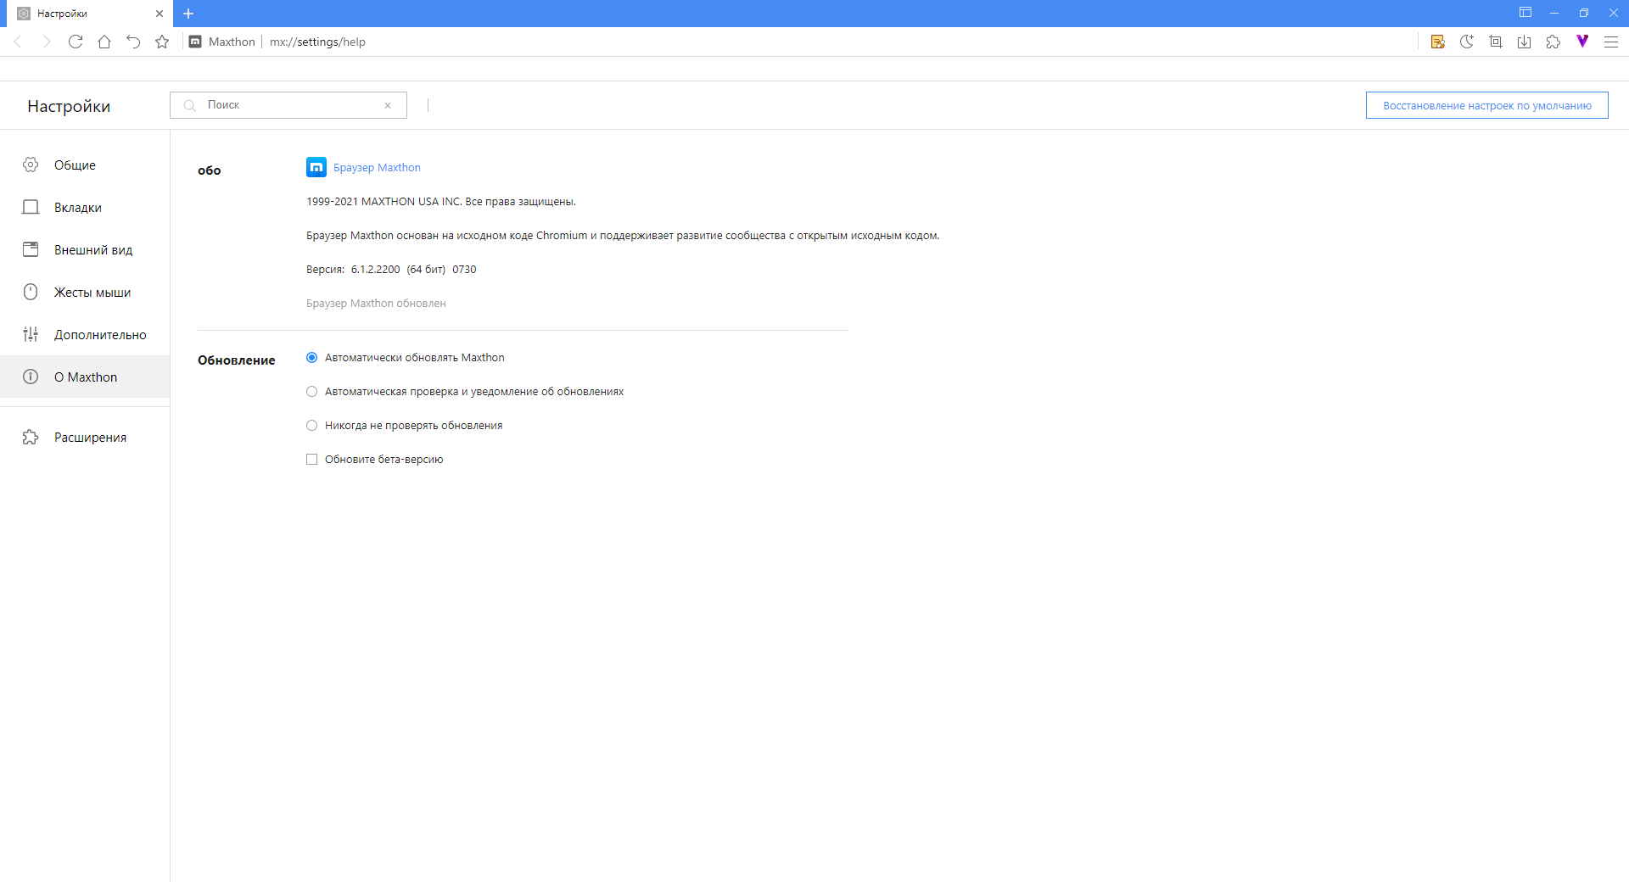Open the screenshot capture tool
1629x882 pixels.
[x=1496, y=42]
